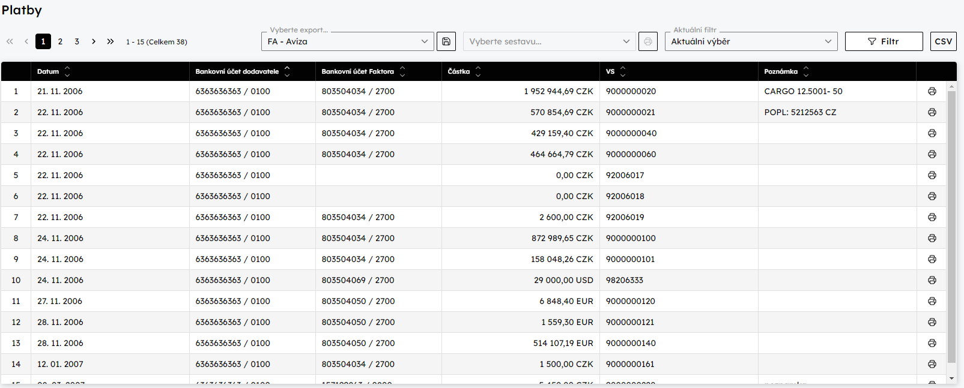
Task: Print row with VS 9000000100
Action: coord(932,238)
